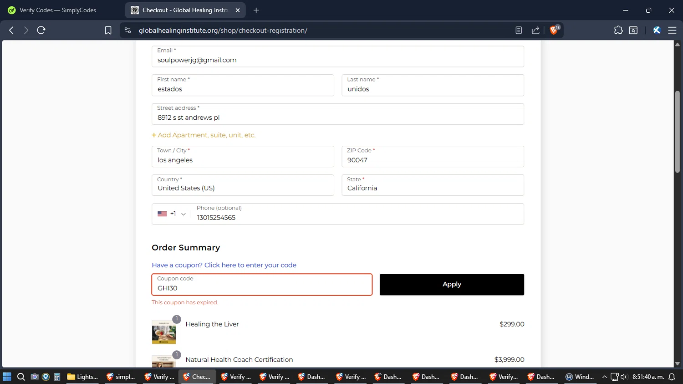Viewport: 683px width, 384px height.
Task: Turn on reader mode icon
Action: [519, 30]
